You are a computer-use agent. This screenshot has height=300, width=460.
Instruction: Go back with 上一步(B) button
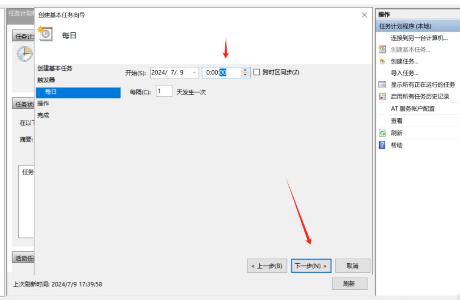click(267, 266)
